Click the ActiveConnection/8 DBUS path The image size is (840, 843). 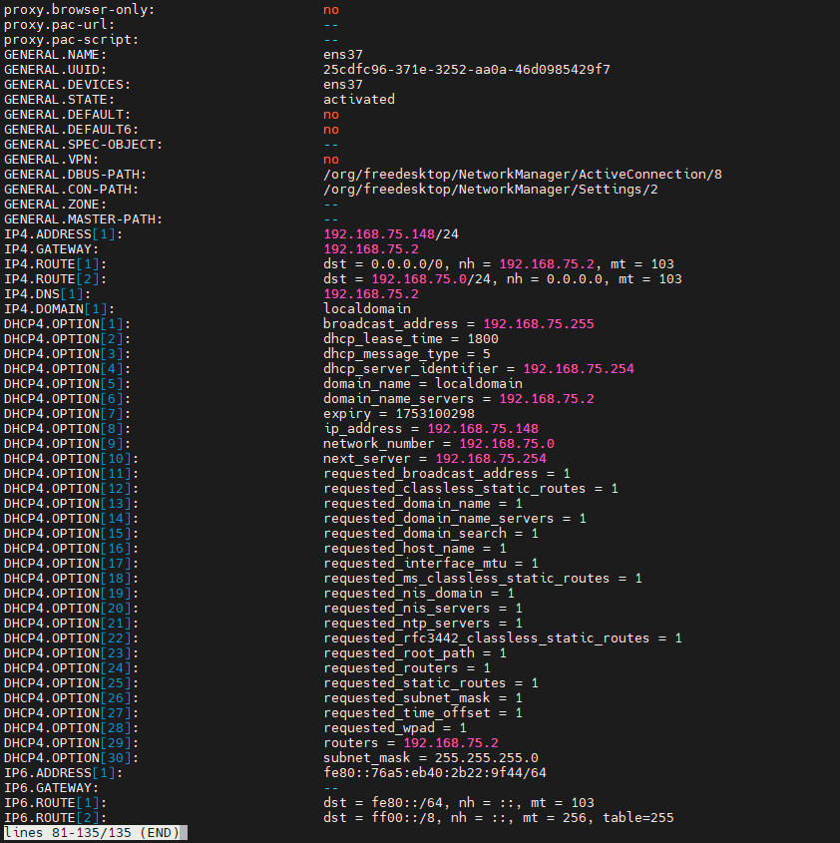click(522, 175)
